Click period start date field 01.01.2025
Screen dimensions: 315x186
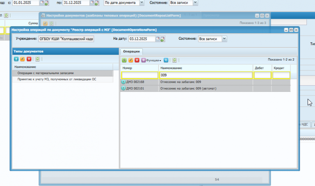(x=26, y=2)
